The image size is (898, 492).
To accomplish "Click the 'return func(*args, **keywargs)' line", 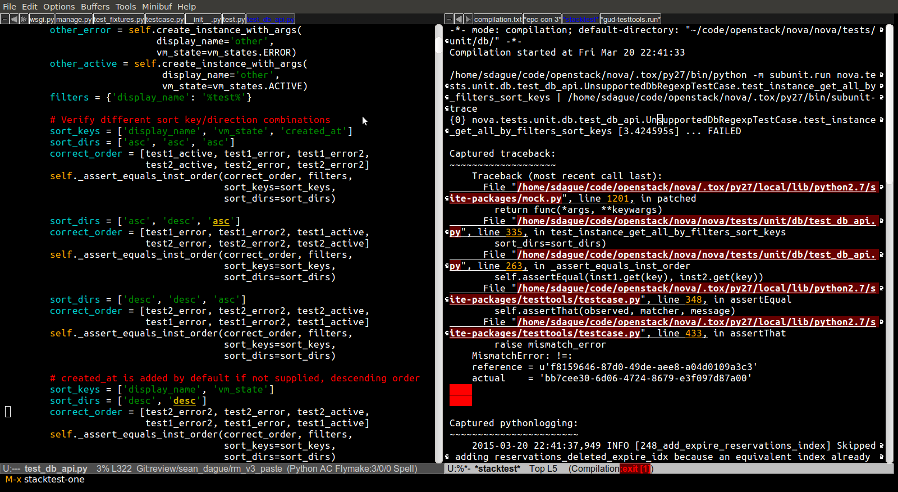I will point(578,210).
